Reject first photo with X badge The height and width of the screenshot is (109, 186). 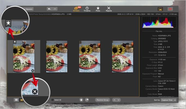click(33, 71)
